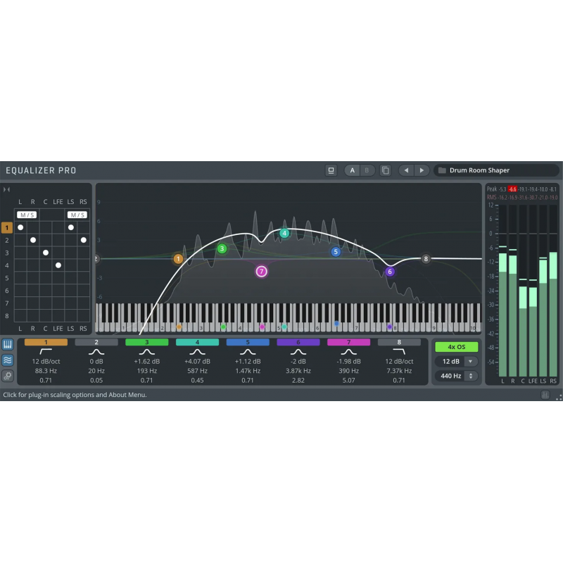Select EQ node 1 on the graph
Image resolution: width=563 pixels, height=563 pixels.
[x=178, y=258]
